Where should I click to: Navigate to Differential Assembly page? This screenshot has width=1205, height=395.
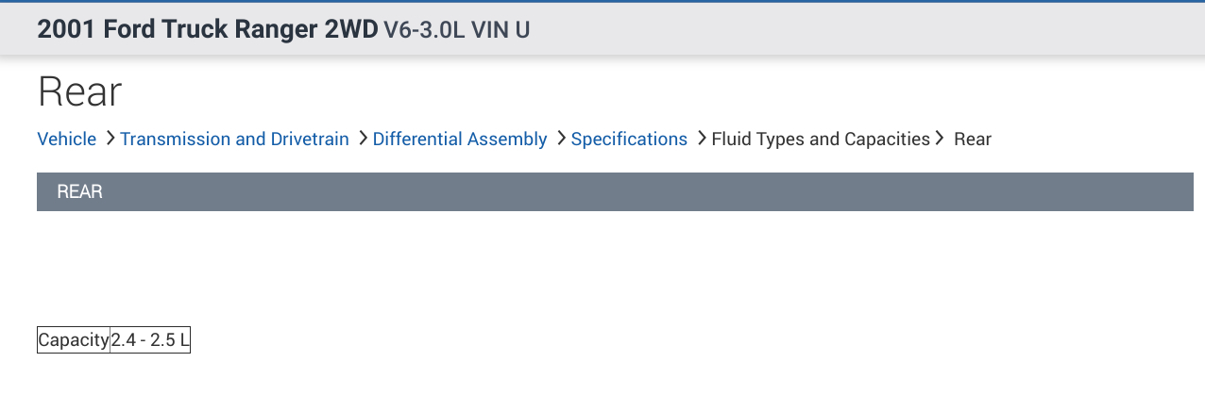[x=460, y=140]
